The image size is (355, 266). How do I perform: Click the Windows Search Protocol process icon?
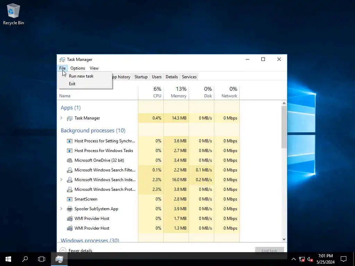point(69,189)
